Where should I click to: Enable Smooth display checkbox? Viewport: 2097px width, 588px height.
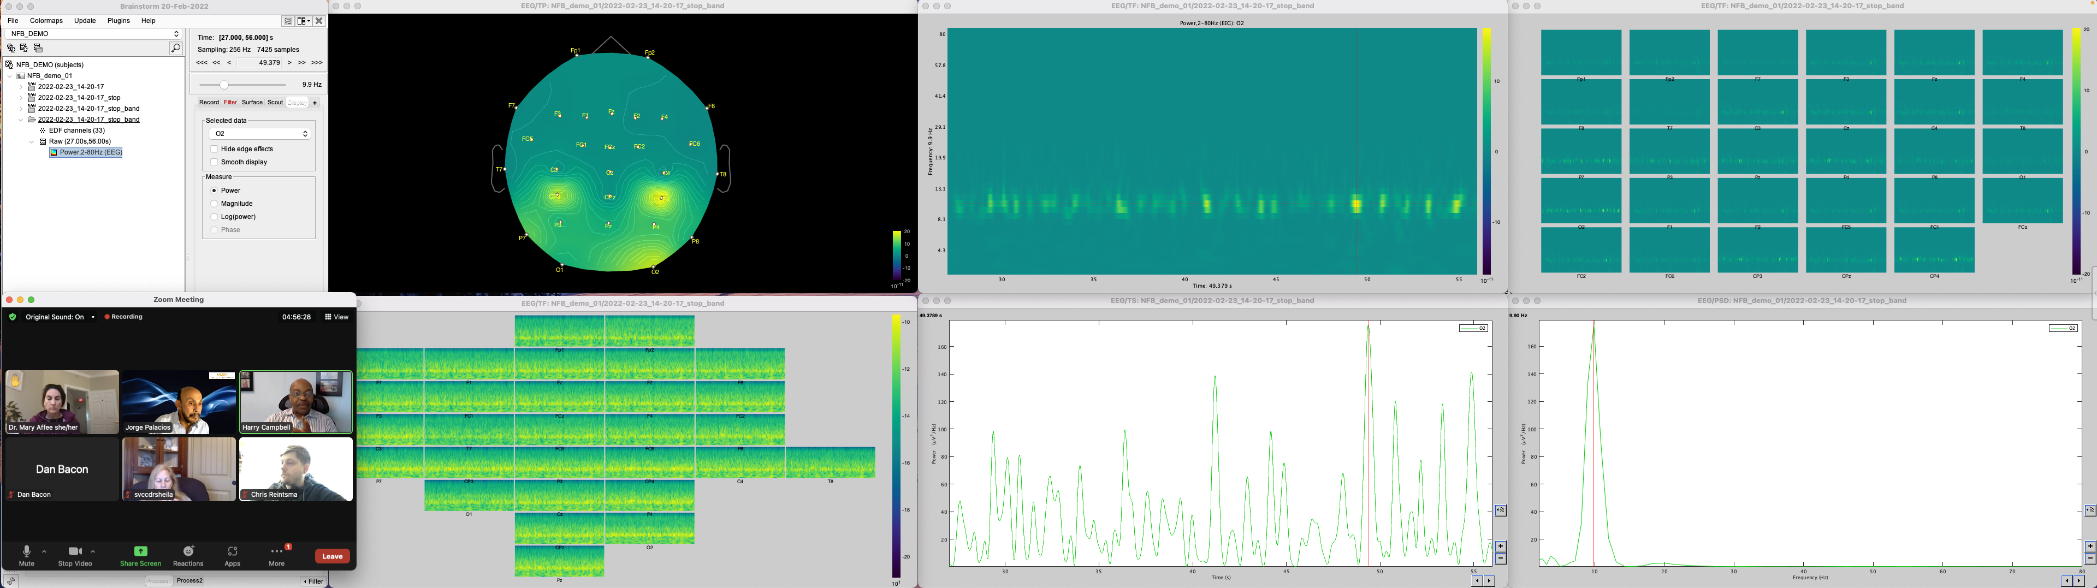click(215, 162)
